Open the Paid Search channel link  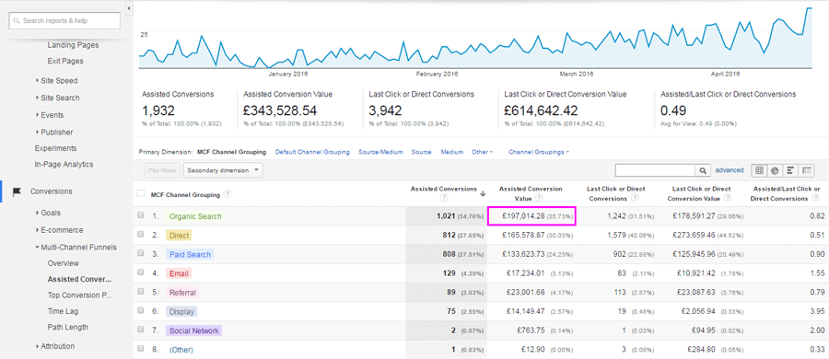(190, 255)
